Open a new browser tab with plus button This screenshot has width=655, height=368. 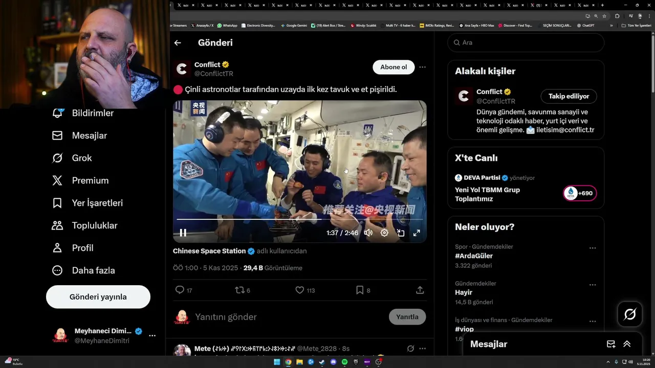click(x=602, y=5)
